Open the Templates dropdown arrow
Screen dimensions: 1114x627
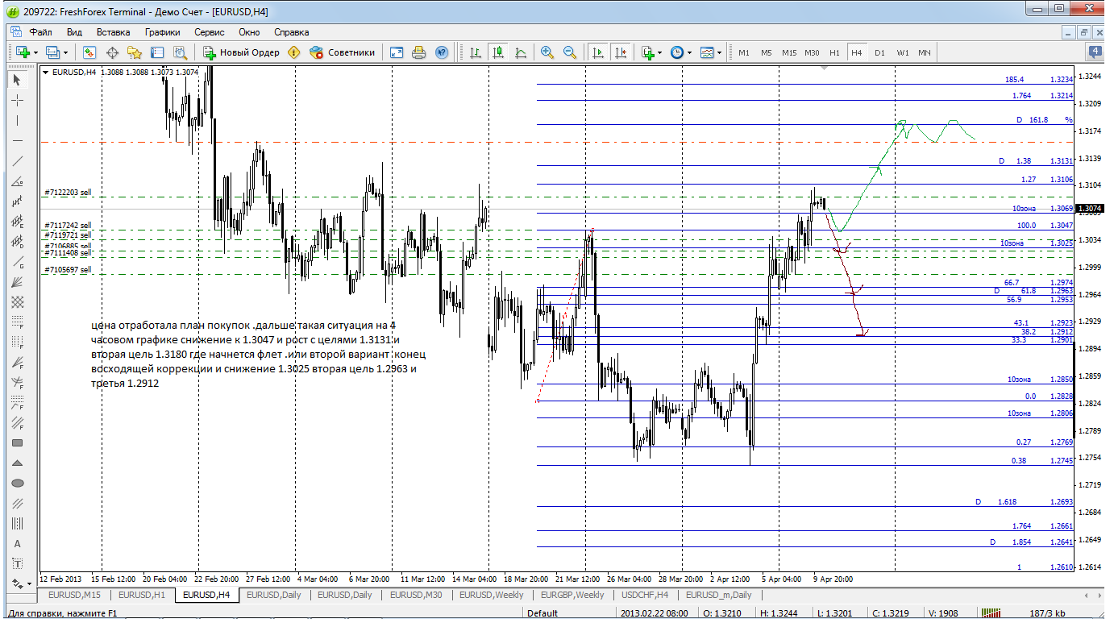click(x=719, y=52)
